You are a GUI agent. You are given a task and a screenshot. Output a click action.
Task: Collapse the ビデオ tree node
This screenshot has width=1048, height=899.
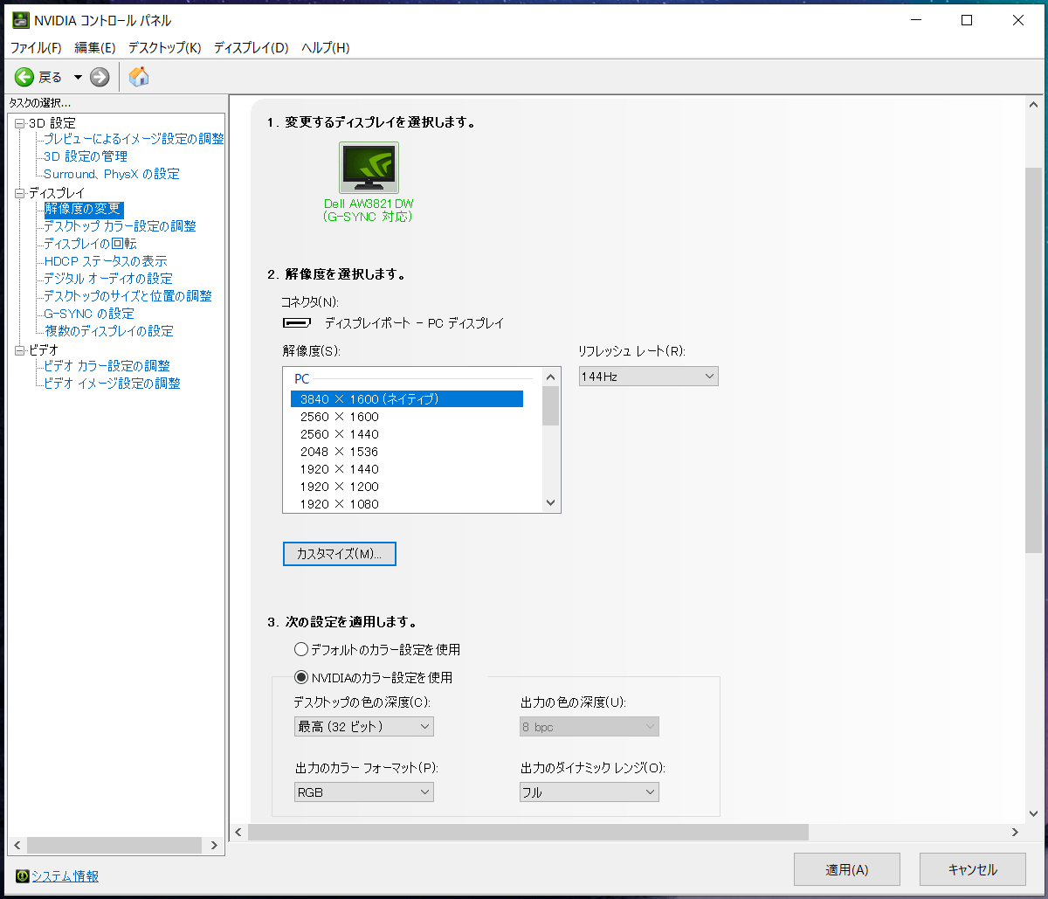coord(20,350)
